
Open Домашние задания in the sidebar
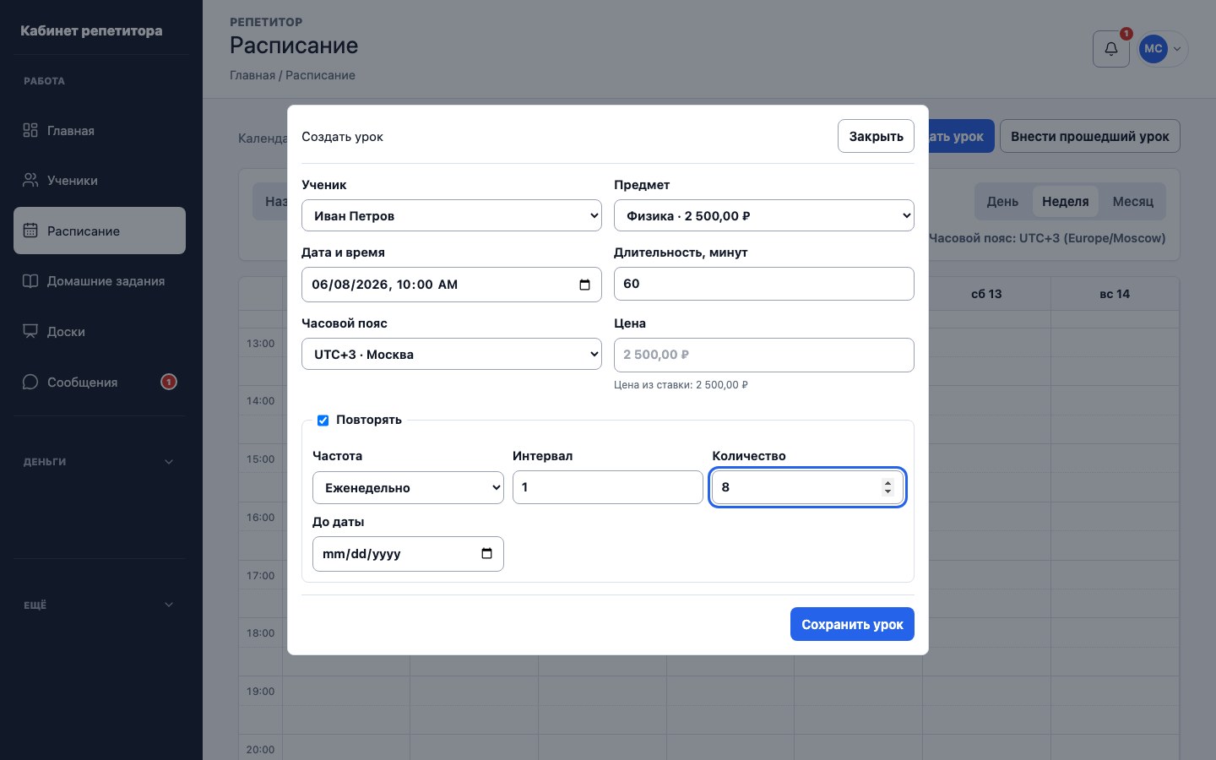coord(100,281)
